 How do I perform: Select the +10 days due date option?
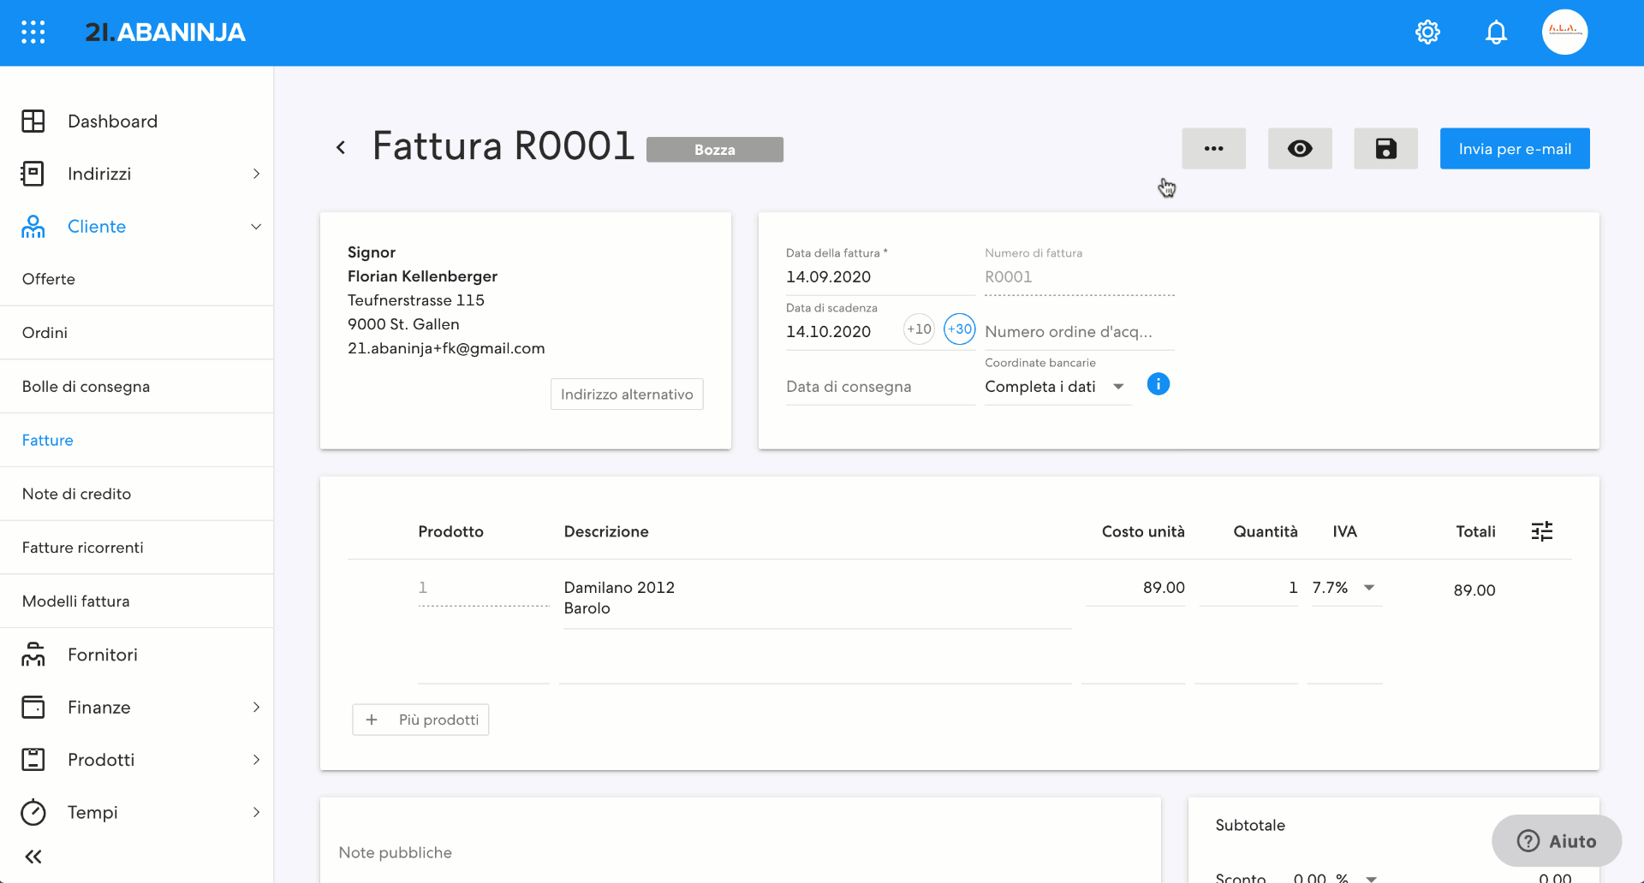coord(919,329)
